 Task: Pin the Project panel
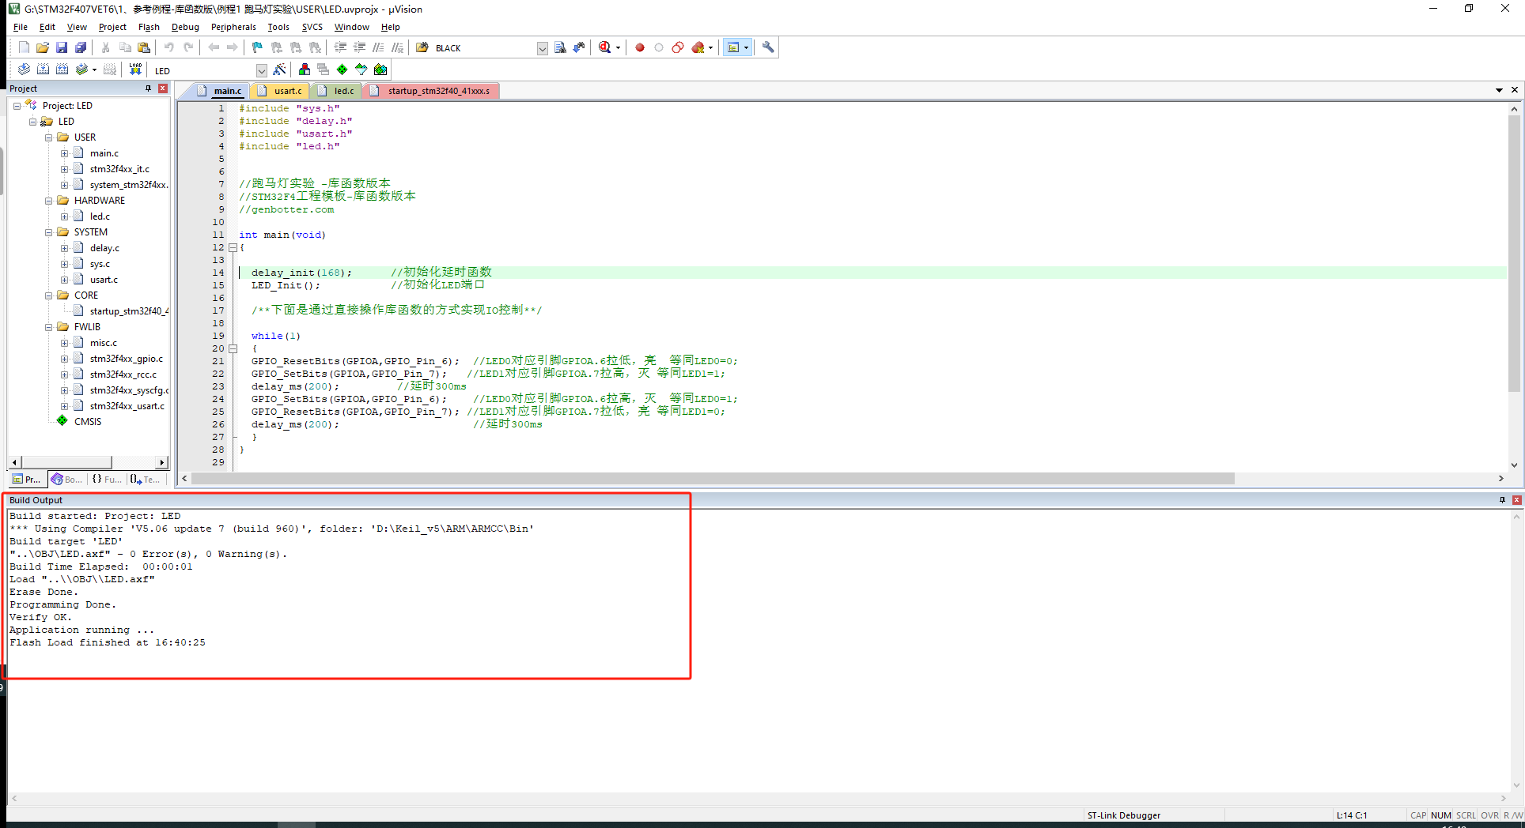point(148,88)
